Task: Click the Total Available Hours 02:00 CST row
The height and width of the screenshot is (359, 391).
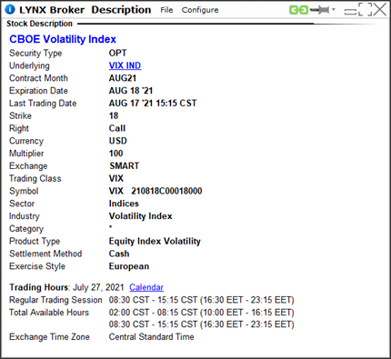Action: [202, 312]
